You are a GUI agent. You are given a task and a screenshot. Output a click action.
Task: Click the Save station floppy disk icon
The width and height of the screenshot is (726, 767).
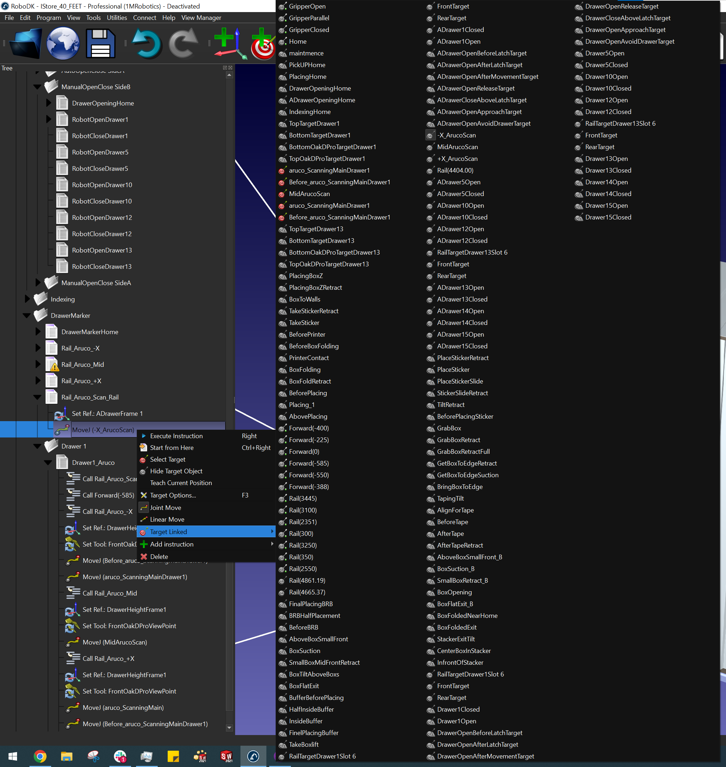(101, 43)
